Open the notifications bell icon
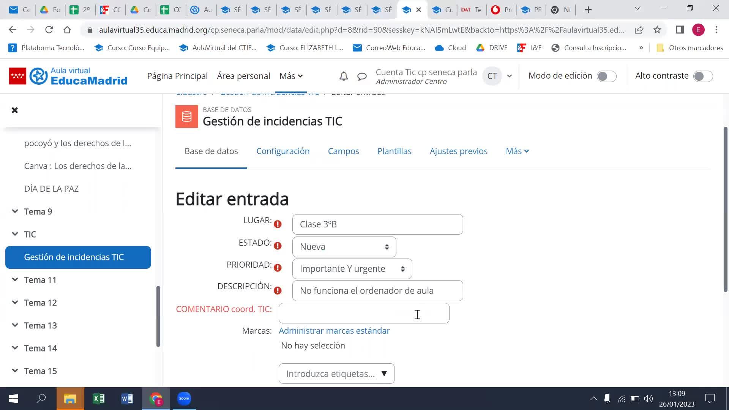 pos(343,76)
